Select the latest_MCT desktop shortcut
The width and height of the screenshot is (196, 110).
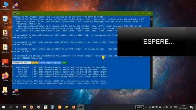(16, 92)
